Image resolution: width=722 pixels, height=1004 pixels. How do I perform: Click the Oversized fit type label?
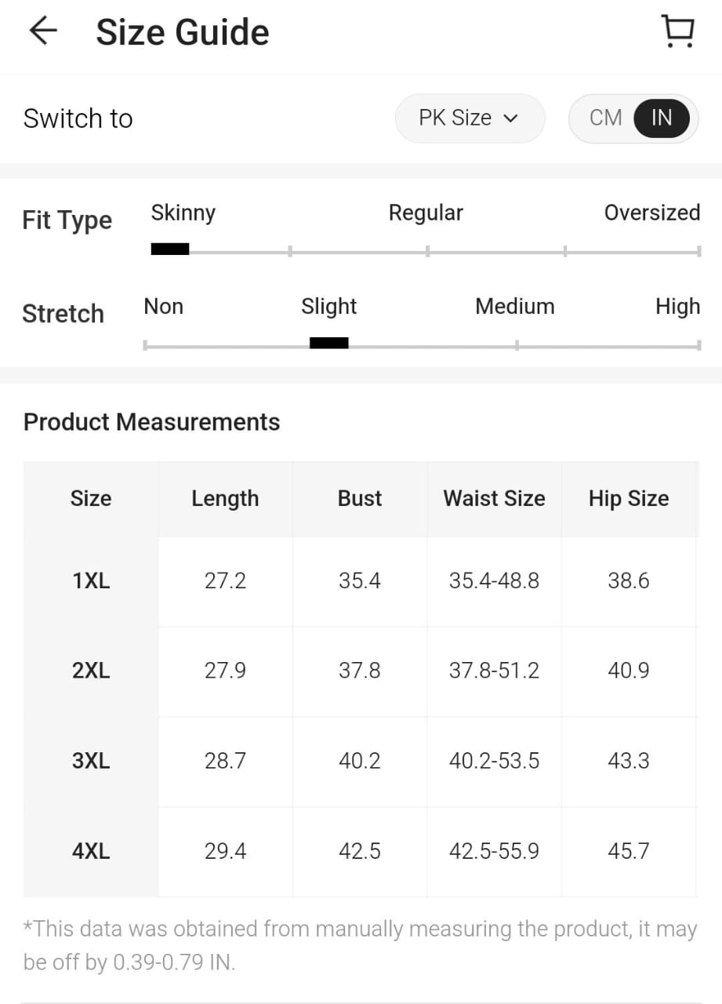tap(651, 213)
